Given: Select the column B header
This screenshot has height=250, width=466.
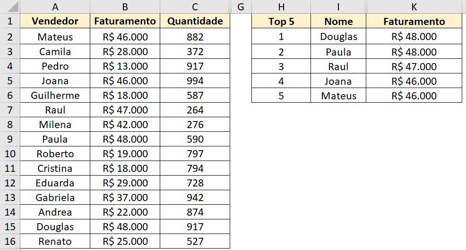Looking at the screenshot, I should (x=125, y=7).
